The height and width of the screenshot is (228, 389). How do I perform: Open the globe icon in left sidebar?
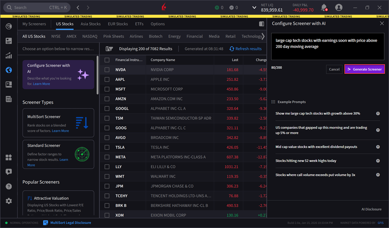click(x=9, y=70)
